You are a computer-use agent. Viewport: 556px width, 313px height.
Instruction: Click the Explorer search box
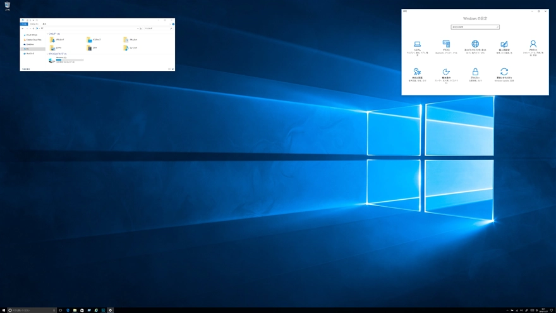click(158, 28)
